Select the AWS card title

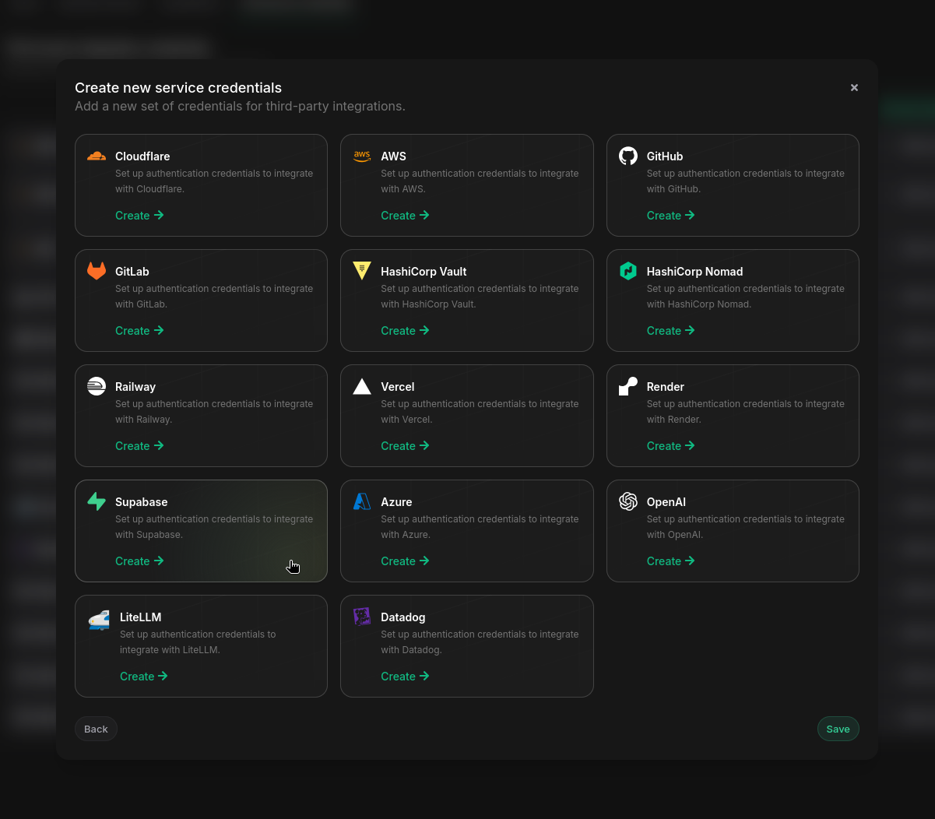(393, 156)
